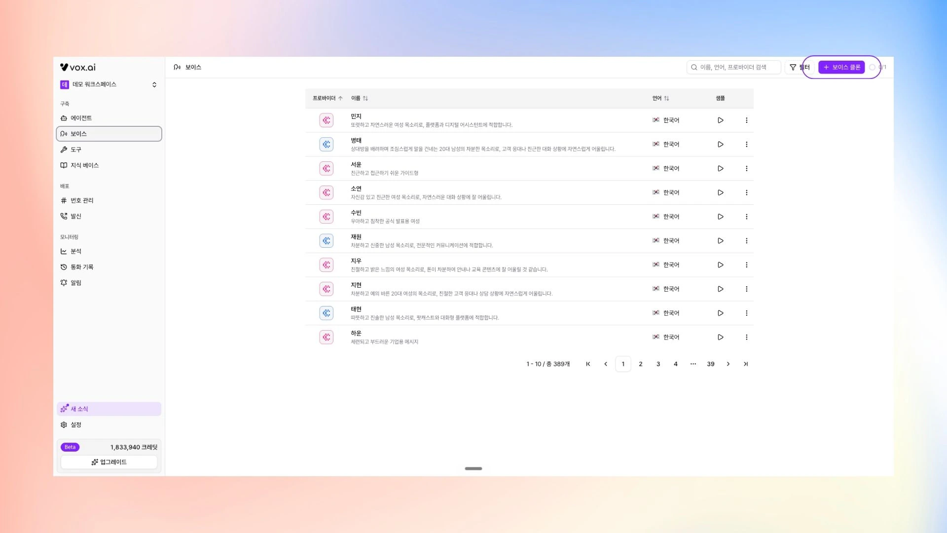Click the vox.ai logo
Screen dimensions: 947x533
pyautogui.click(x=78, y=68)
